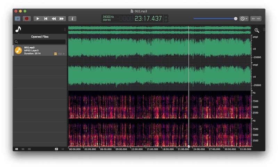Screen dimensions: 278x168
Task: Adjust the blue volume slider knob
Action: (236, 18)
